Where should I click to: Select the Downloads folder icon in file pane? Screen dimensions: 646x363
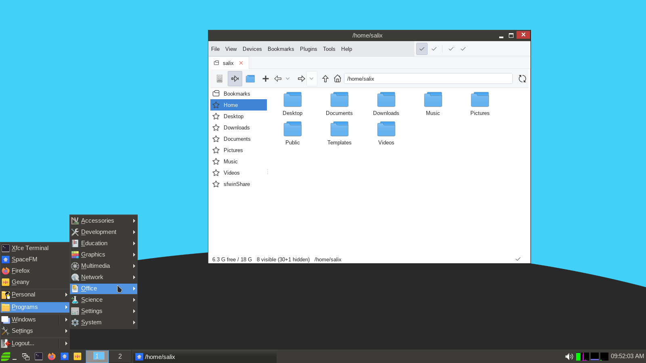coord(386,100)
